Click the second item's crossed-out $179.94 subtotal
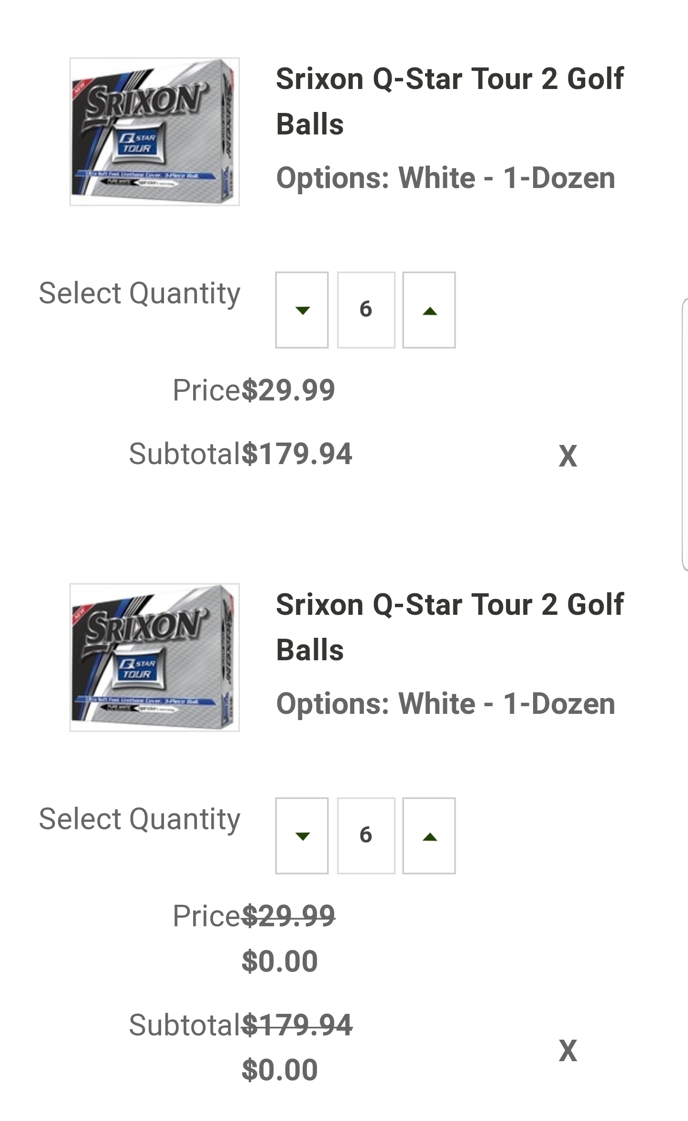This screenshot has width=688, height=1121. (297, 1025)
